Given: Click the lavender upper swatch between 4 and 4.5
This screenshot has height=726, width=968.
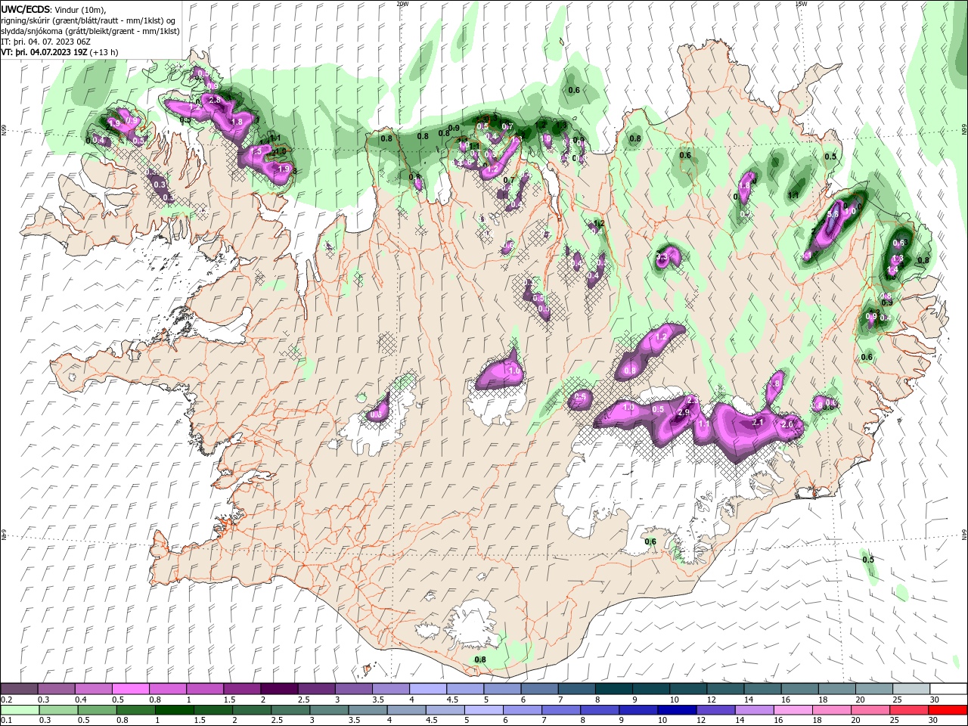Looking at the screenshot, I should pyautogui.click(x=428, y=689).
